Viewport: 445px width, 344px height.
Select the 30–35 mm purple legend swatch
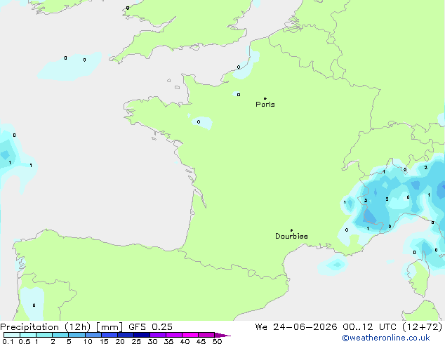pos(158,335)
